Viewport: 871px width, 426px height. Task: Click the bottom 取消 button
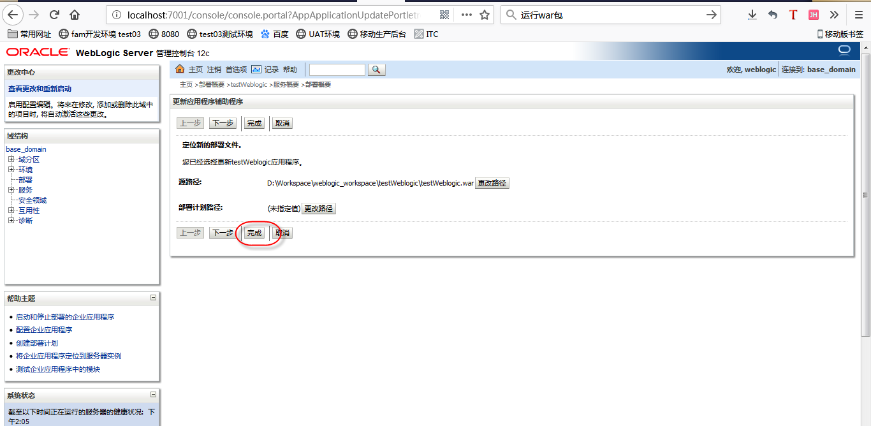click(x=282, y=233)
